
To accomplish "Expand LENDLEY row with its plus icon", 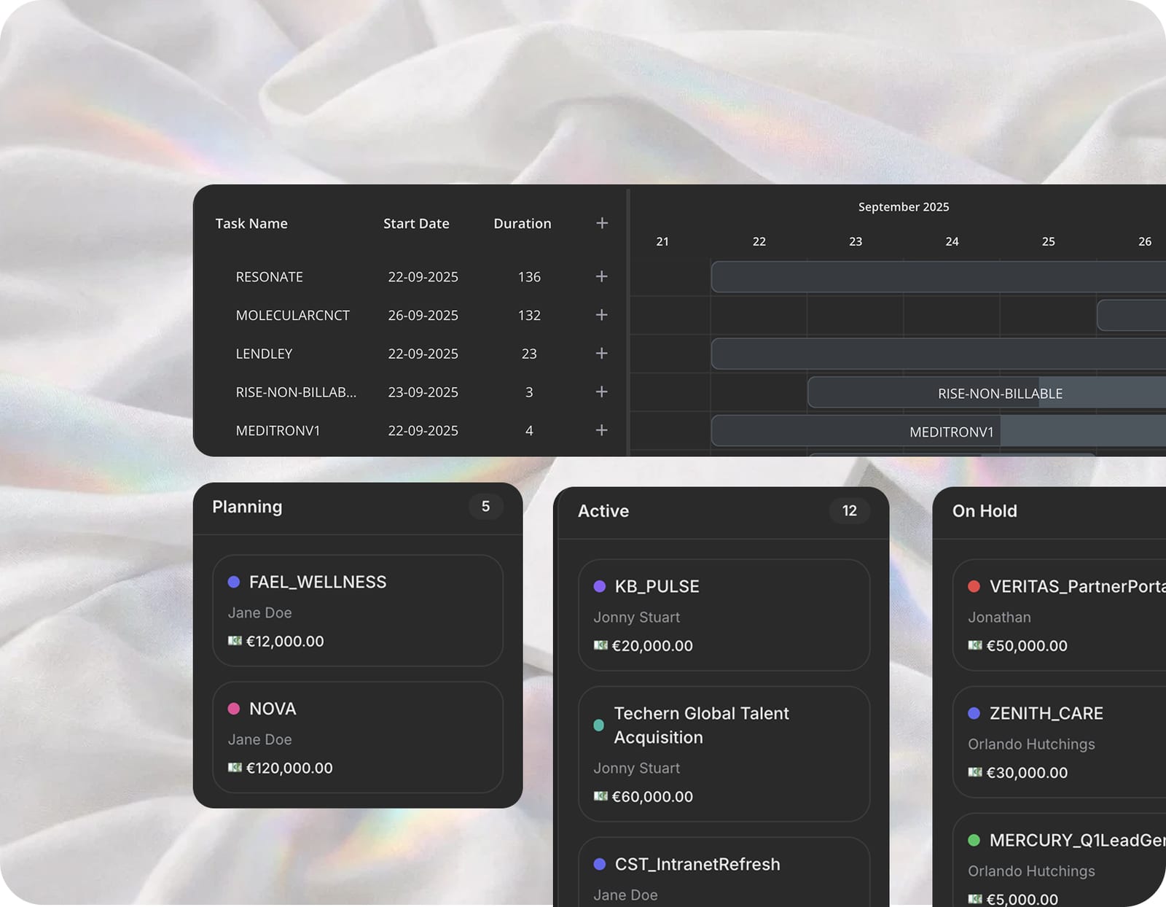I will [601, 353].
